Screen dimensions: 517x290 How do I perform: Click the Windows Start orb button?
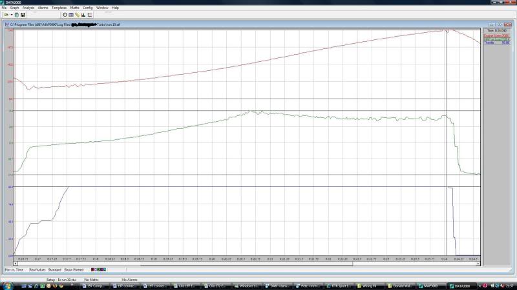click(x=6, y=285)
